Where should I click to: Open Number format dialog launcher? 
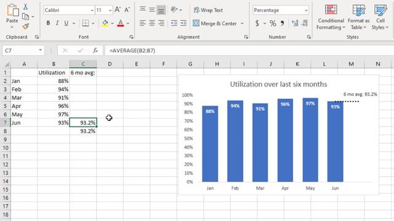coord(308,37)
